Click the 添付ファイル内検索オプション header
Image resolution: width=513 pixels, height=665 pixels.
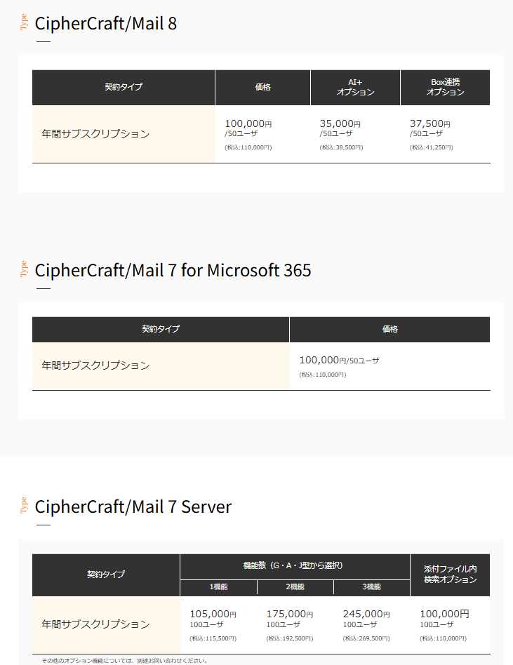click(450, 574)
